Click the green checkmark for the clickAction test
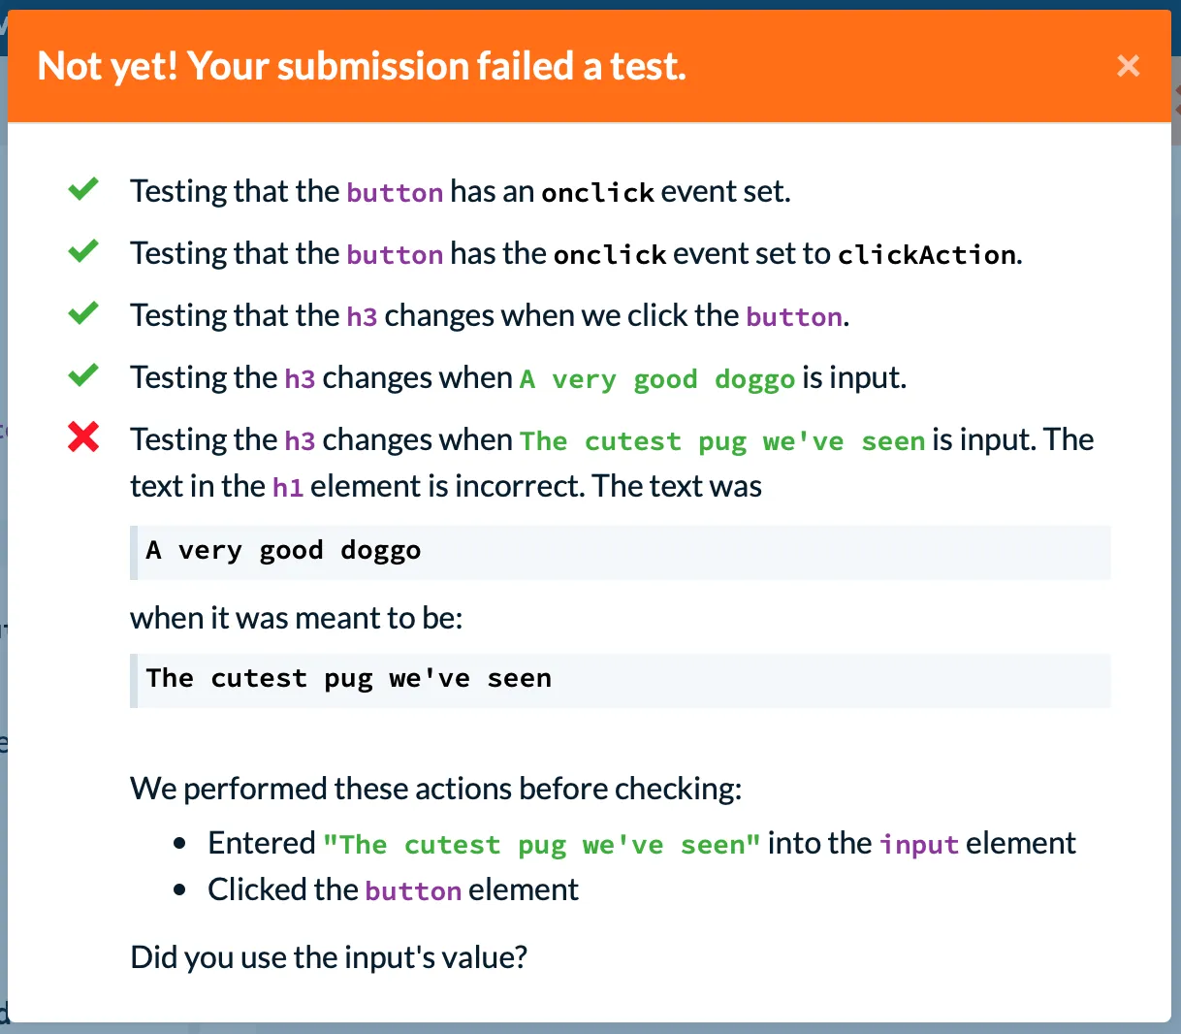Viewport: 1181px width, 1034px height. (83, 250)
